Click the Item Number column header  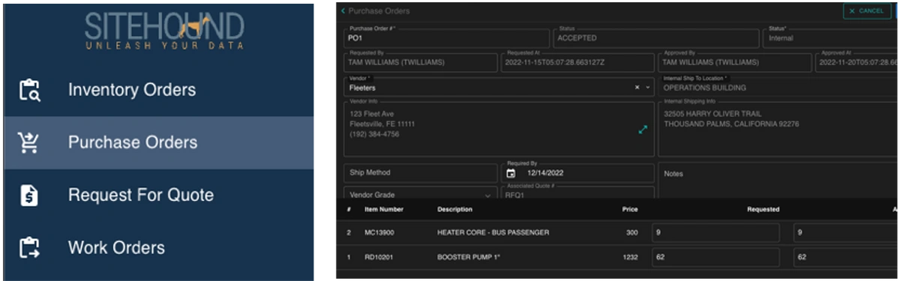point(384,210)
